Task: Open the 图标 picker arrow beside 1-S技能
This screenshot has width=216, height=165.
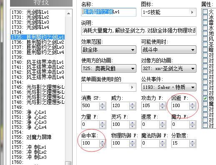Action: coord(192,12)
